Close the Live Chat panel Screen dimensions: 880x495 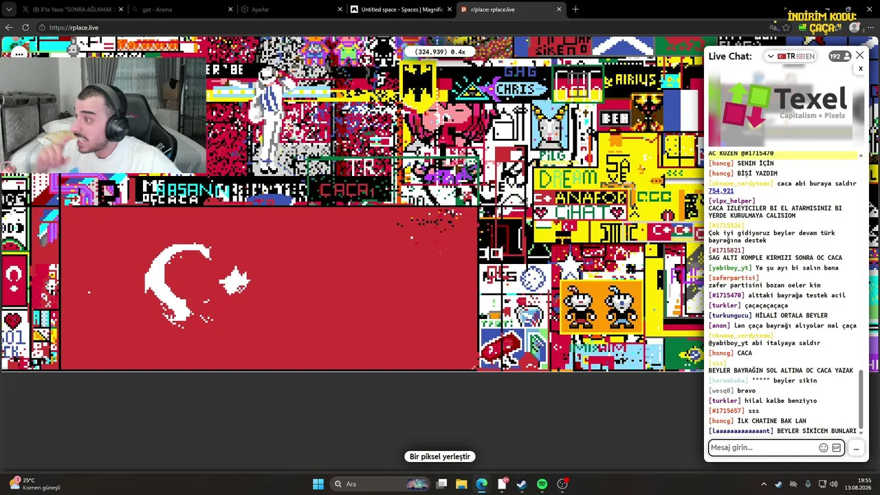click(x=860, y=56)
